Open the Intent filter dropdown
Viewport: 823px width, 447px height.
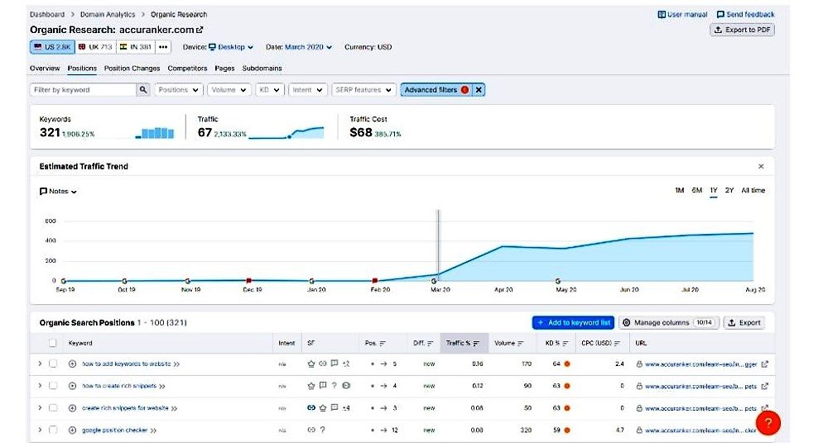(x=307, y=89)
